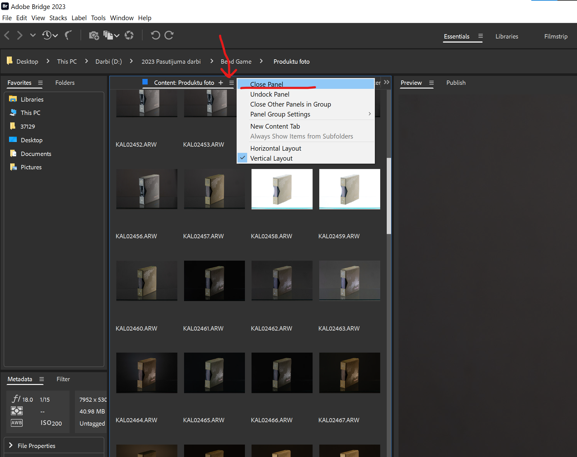This screenshot has width=577, height=457.
Task: Open the Metadata panel menu icon
Action: [x=42, y=379]
